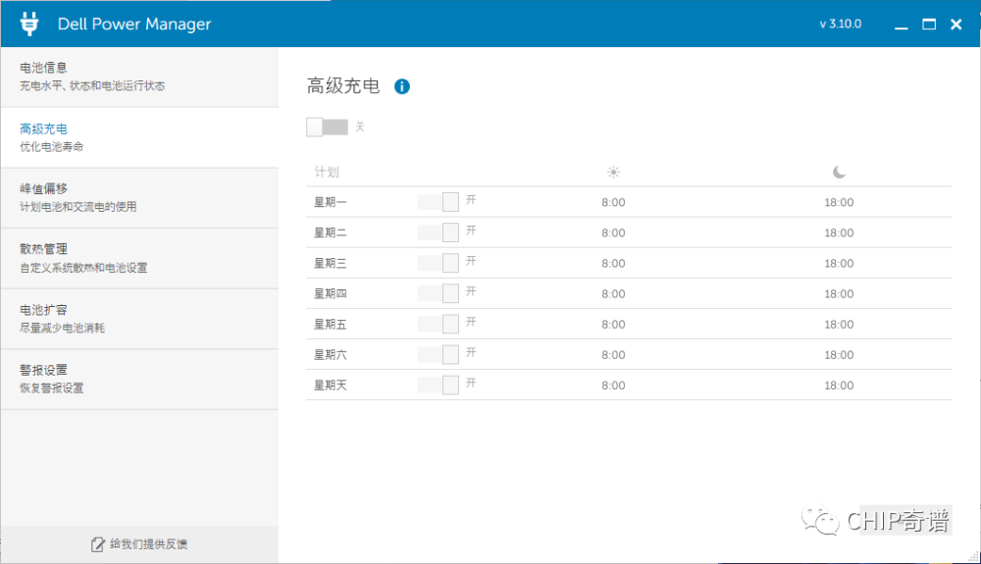Click the 星期一 row label

[331, 202]
